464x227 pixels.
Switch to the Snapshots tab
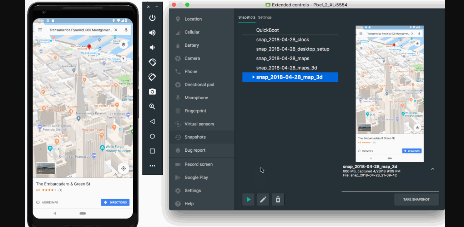(x=247, y=17)
